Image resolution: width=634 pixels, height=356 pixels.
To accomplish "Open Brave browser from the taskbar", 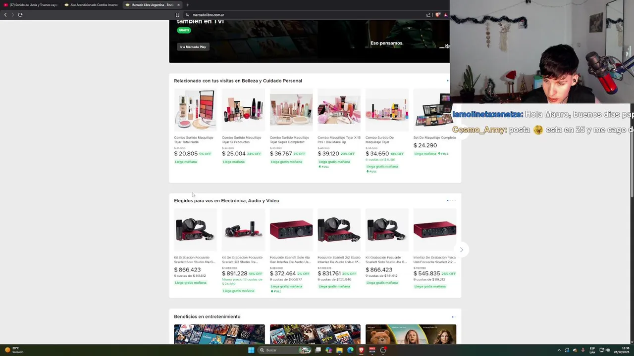I will 361,350.
